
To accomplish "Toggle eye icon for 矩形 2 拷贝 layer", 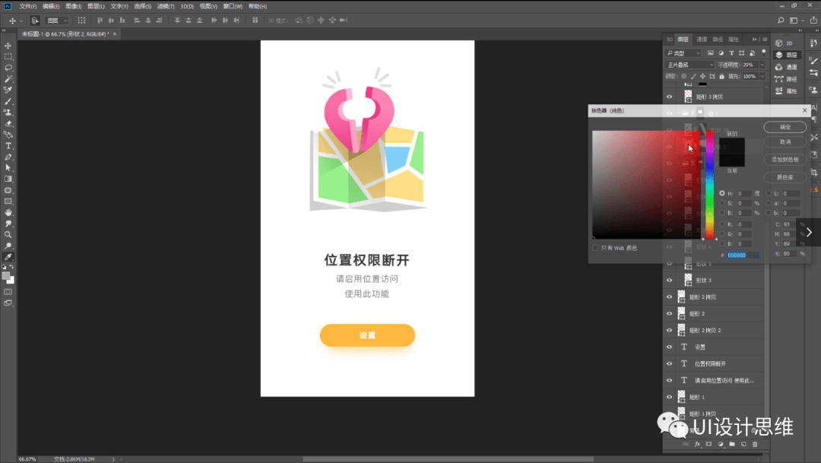I will pyautogui.click(x=669, y=297).
